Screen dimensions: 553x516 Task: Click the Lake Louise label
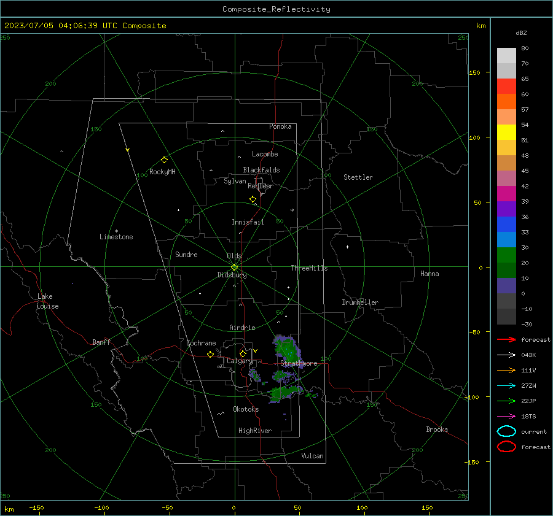47,301
